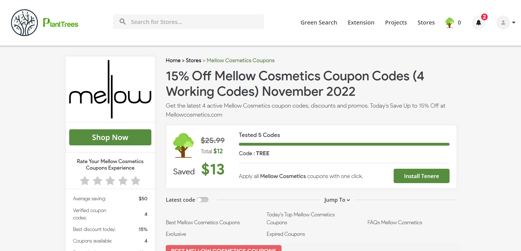Viewport: 521px width, 251px height.
Task: Click the Shop Now button
Action: coord(110,137)
